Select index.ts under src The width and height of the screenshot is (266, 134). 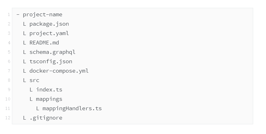tap(49, 90)
